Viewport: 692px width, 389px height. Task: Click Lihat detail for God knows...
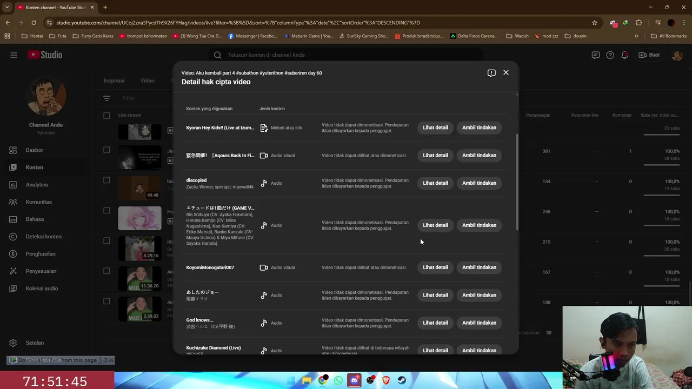435,323
